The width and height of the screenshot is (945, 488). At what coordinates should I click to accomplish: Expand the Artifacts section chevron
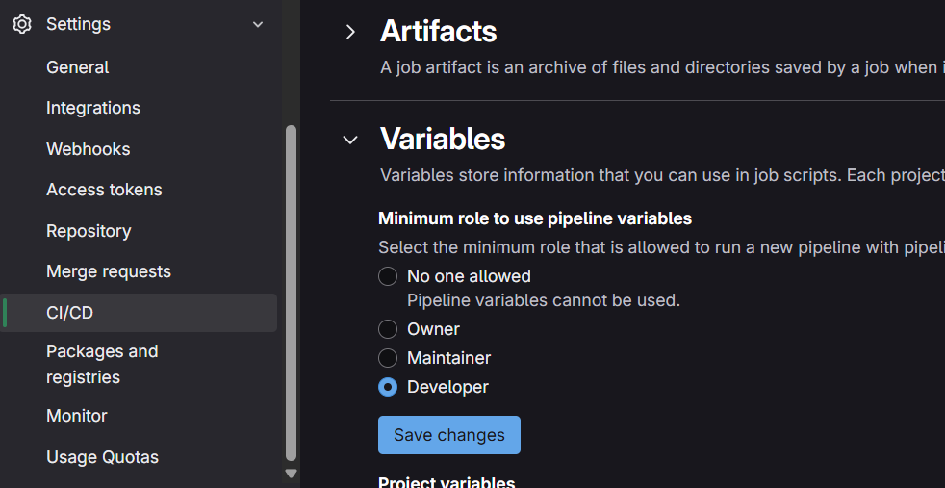(350, 32)
